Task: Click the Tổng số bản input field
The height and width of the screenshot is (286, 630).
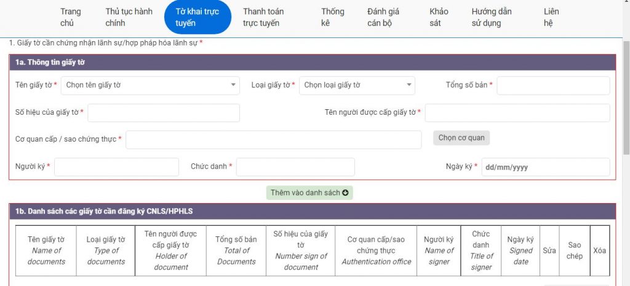Action: coord(552,85)
